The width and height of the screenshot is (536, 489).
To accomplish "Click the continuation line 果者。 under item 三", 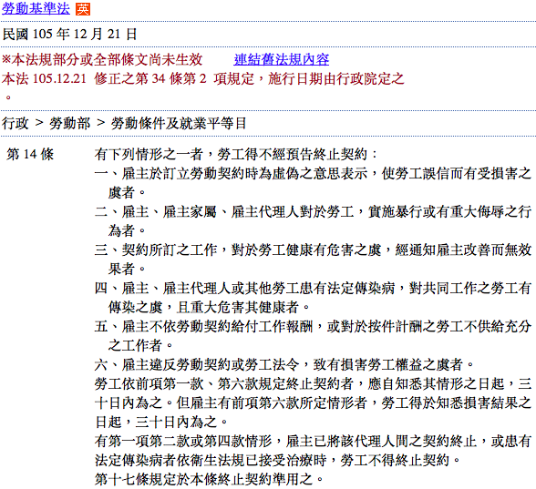I will 127,270.
